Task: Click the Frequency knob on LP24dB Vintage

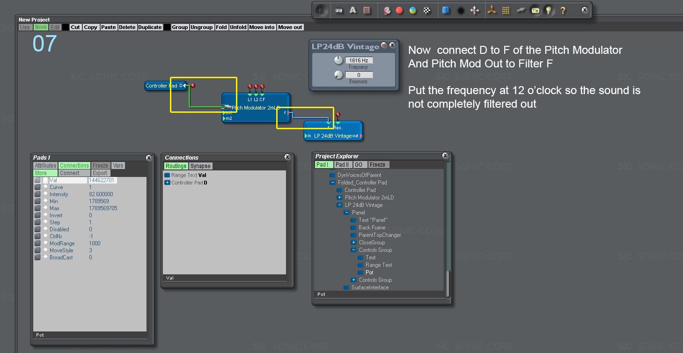Action: 338,60
